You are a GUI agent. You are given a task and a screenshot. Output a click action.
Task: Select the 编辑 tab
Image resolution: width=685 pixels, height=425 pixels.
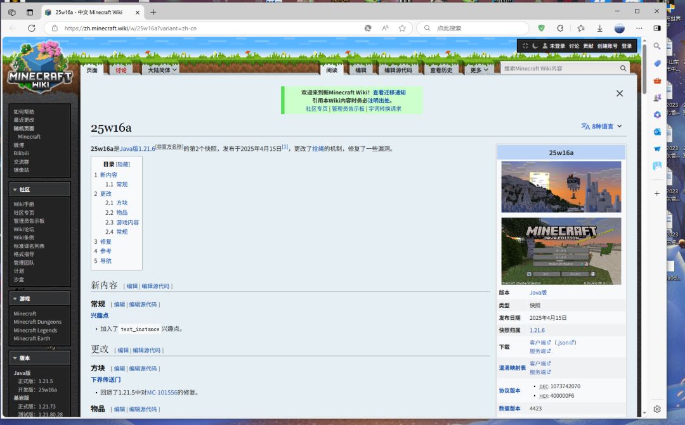point(360,70)
